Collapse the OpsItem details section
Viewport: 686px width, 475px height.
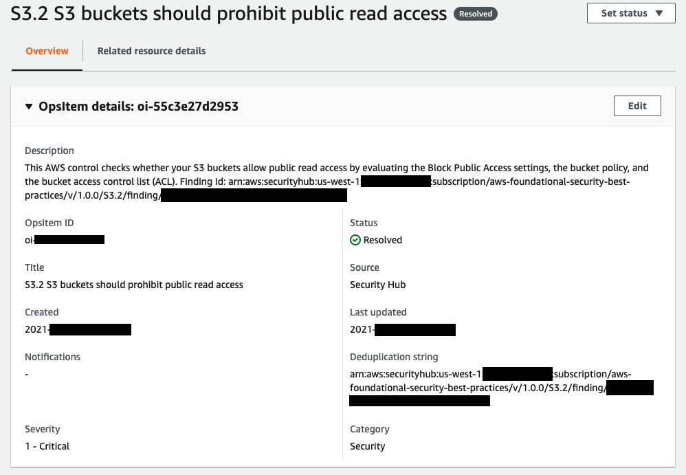[x=27, y=106]
